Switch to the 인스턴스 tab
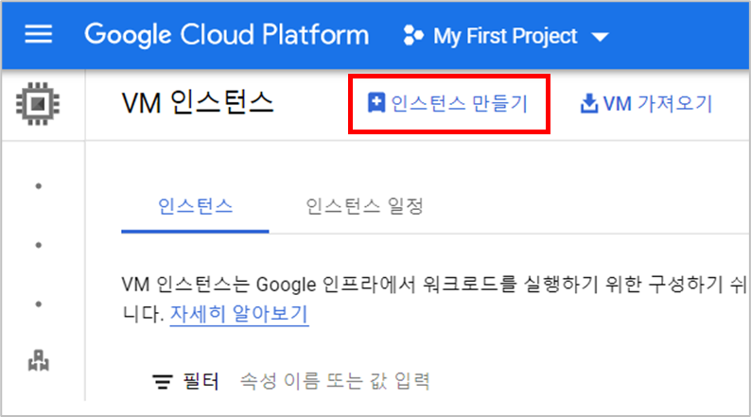751x417 pixels. [195, 207]
